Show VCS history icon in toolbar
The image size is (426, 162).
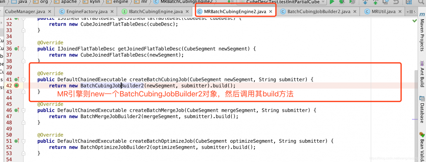386,2
